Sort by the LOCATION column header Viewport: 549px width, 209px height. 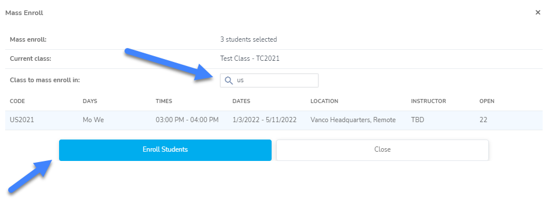(324, 101)
